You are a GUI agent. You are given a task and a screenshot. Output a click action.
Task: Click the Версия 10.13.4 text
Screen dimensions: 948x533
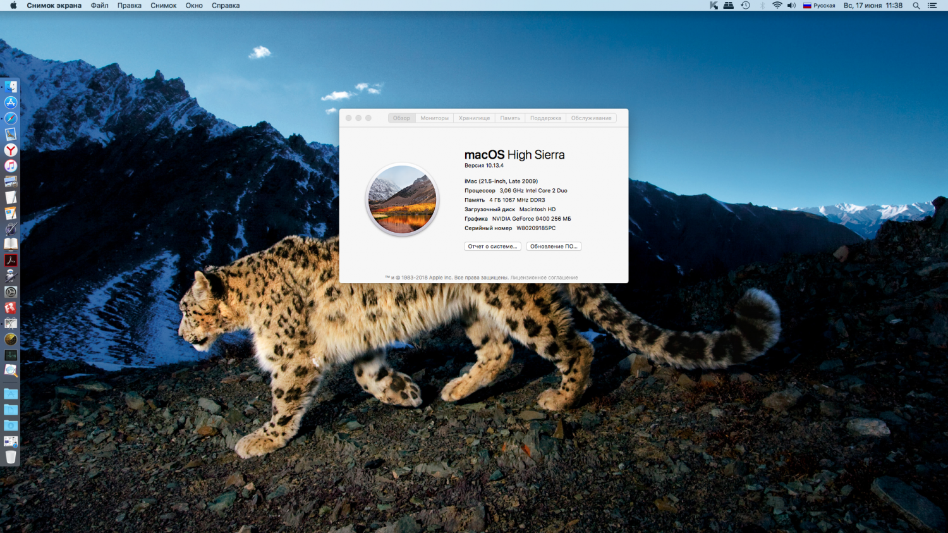pos(484,166)
